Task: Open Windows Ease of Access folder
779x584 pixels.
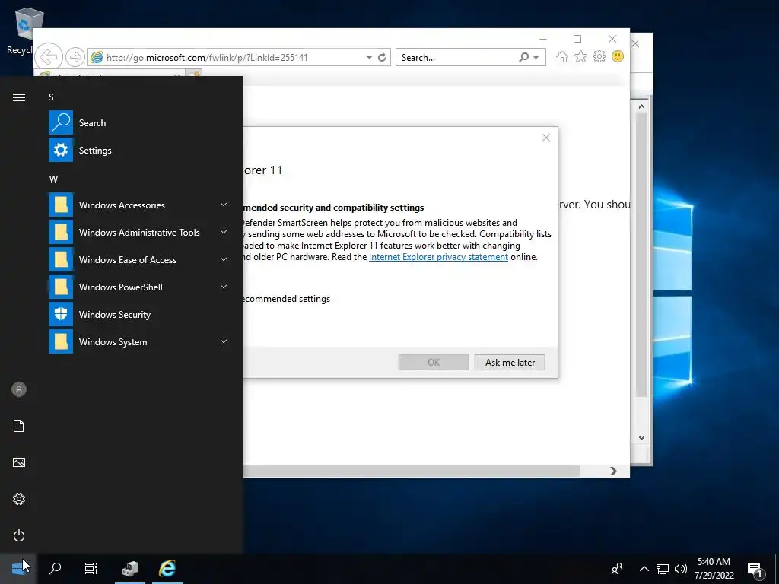Action: [x=138, y=259]
